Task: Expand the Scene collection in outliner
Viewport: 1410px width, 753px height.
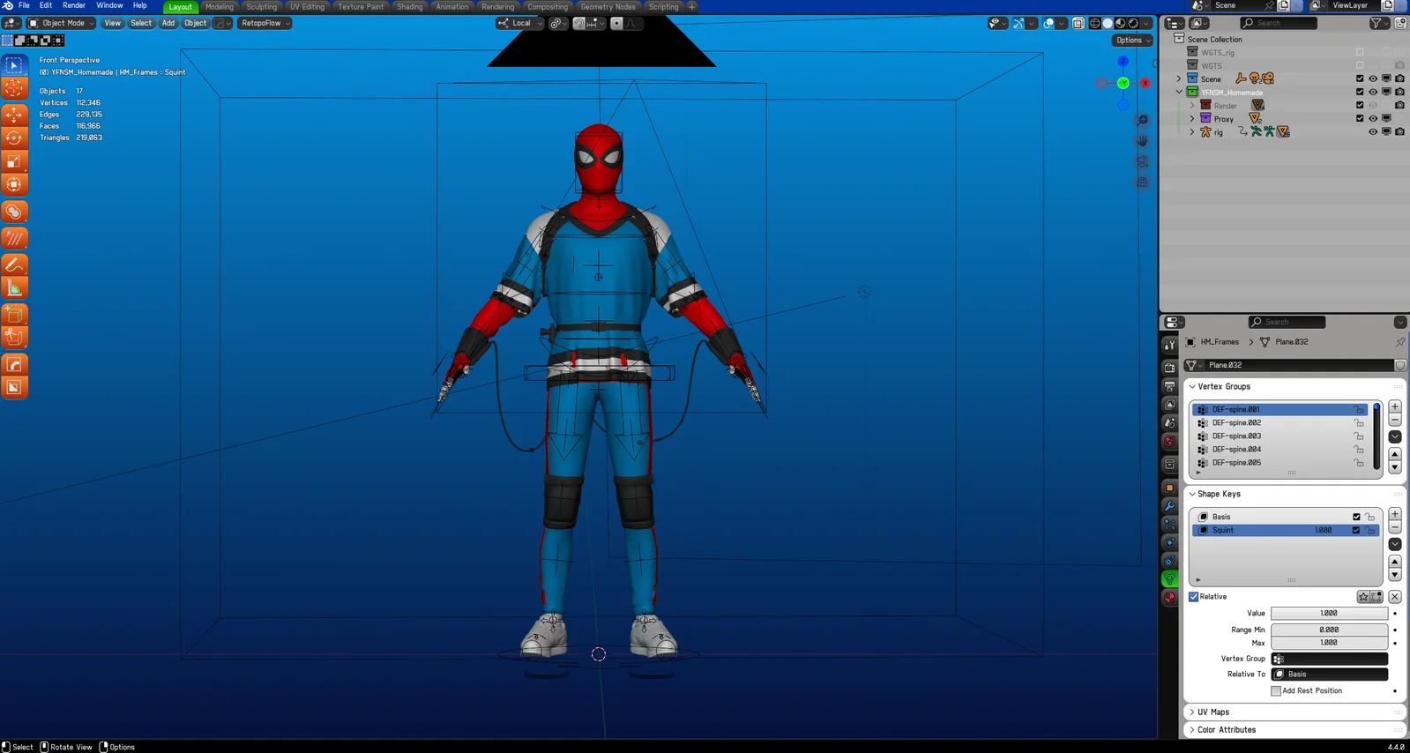Action: [x=1179, y=79]
